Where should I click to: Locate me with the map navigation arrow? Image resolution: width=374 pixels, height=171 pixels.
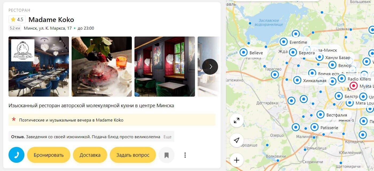(x=237, y=140)
